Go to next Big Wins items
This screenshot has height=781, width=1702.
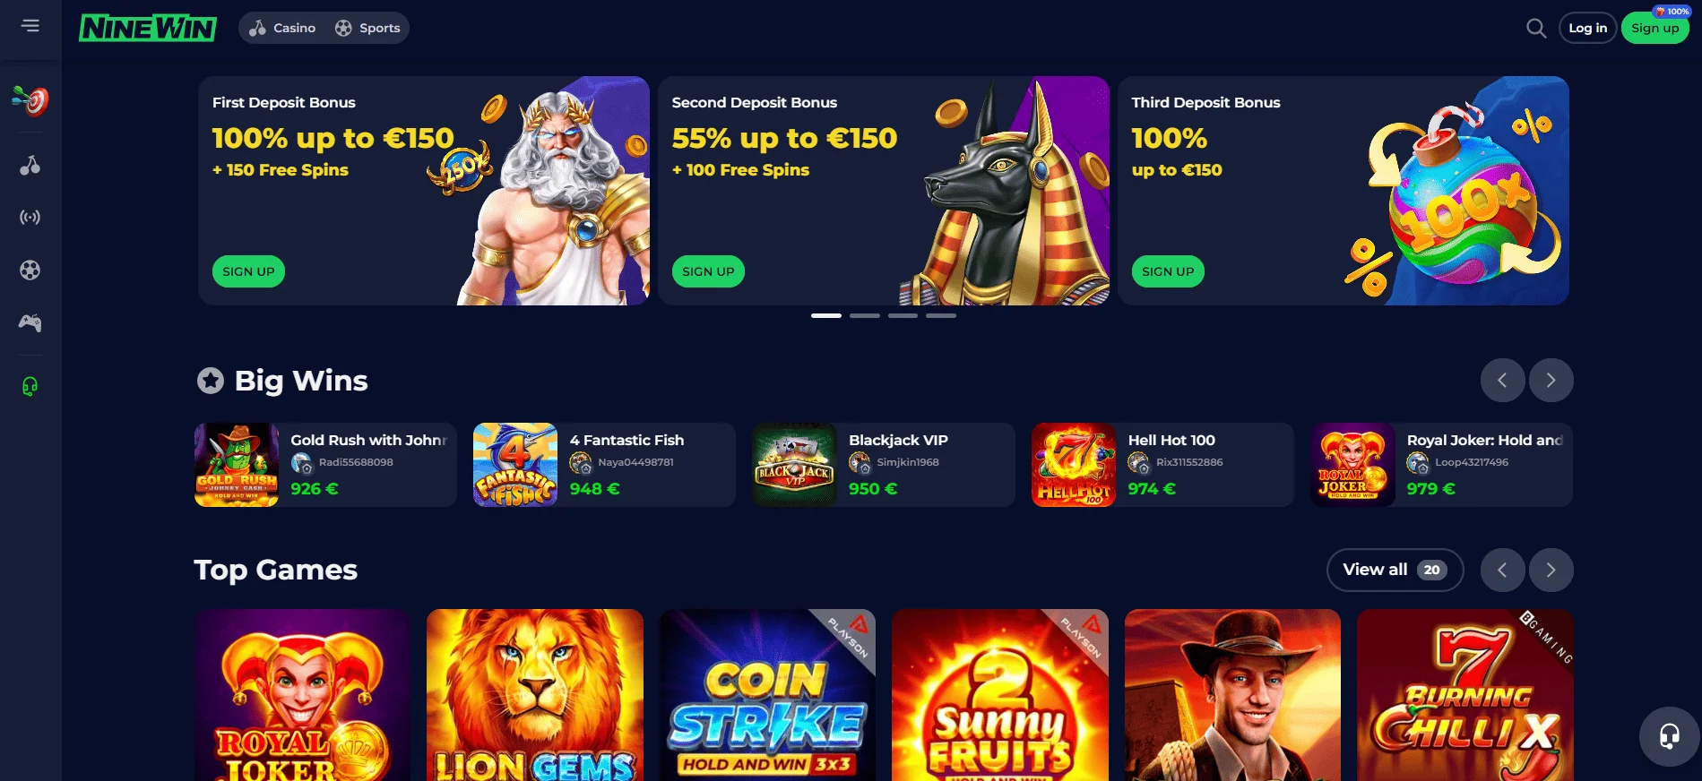coord(1551,381)
